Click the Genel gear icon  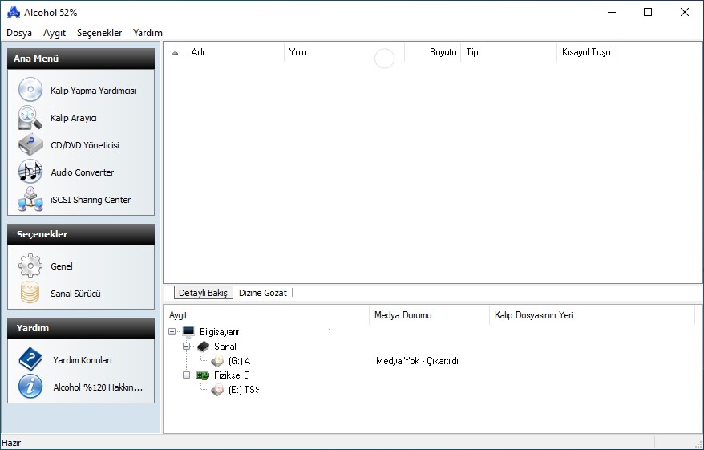[30, 266]
